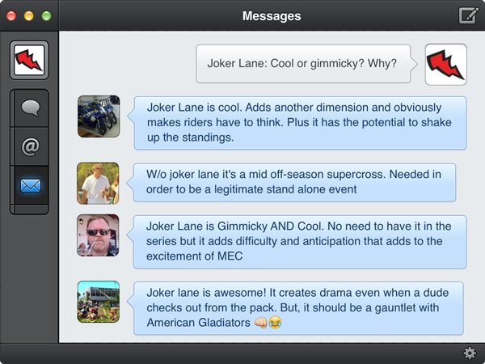The height and width of the screenshot is (364, 485).
Task: Click the red close window button
Action: pyautogui.click(x=11, y=16)
